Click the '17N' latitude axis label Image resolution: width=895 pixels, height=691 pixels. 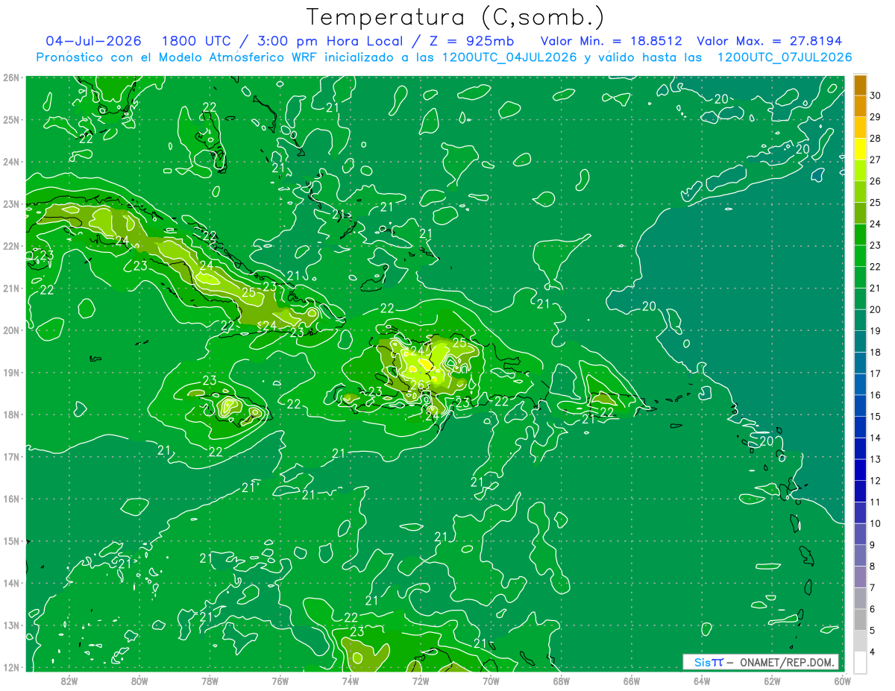[10, 456]
